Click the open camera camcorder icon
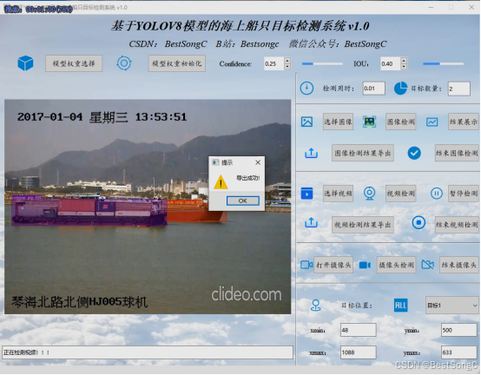This screenshot has width=481, height=375. (306, 265)
